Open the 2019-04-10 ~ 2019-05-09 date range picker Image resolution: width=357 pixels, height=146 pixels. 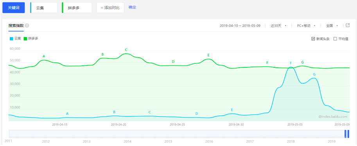240,26
